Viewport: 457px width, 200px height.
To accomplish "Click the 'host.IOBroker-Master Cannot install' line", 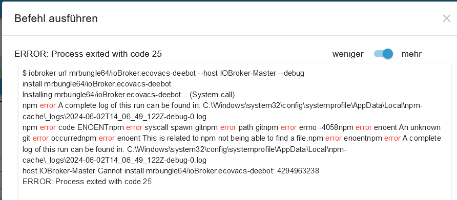I will tap(171, 171).
